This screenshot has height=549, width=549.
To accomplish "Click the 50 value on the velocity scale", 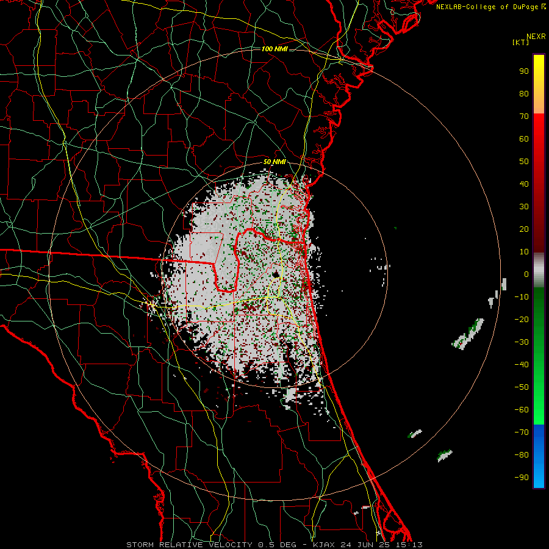I will [x=524, y=162].
